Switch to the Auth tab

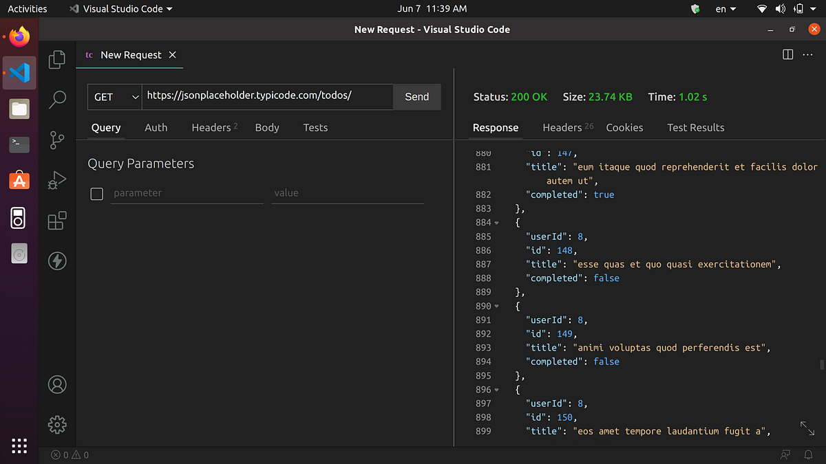156,127
